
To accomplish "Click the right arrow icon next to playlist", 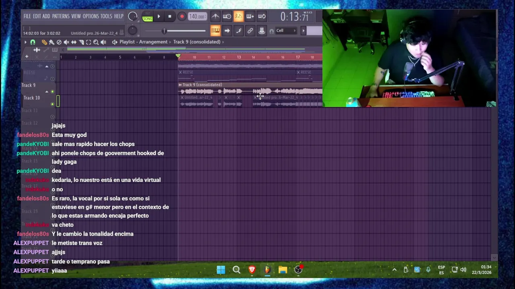I will coord(227,31).
